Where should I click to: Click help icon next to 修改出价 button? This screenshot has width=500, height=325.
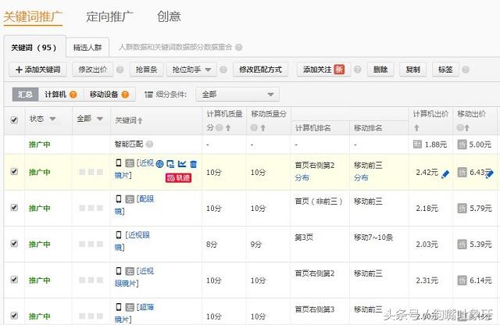click(120, 70)
